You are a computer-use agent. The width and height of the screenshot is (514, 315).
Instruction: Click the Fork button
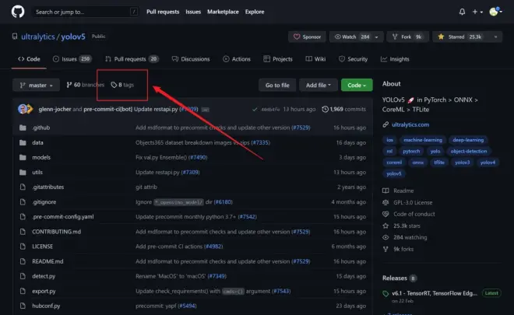point(407,37)
